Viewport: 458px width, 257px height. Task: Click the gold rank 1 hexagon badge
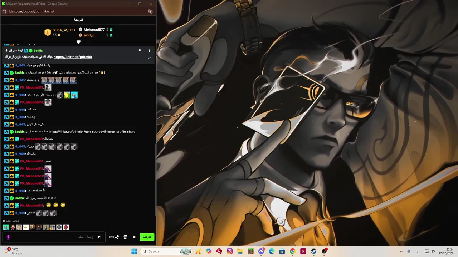(x=48, y=32)
